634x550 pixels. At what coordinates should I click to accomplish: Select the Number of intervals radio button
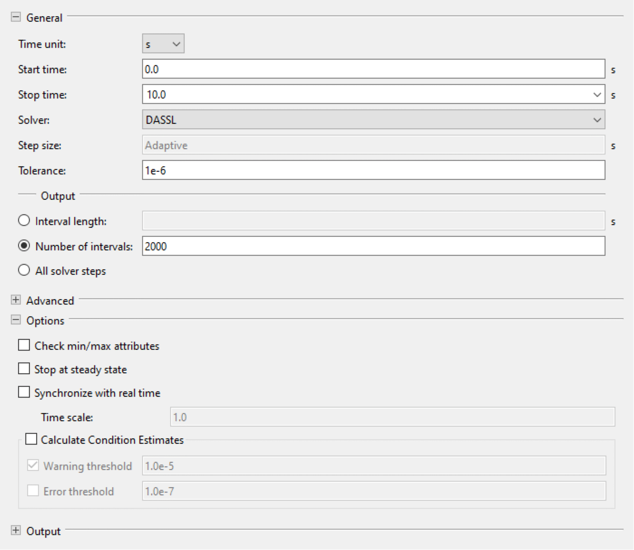pos(24,246)
